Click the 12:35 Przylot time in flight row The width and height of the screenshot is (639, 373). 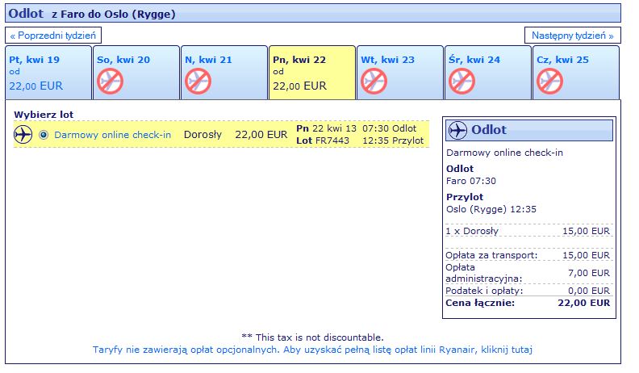click(393, 140)
